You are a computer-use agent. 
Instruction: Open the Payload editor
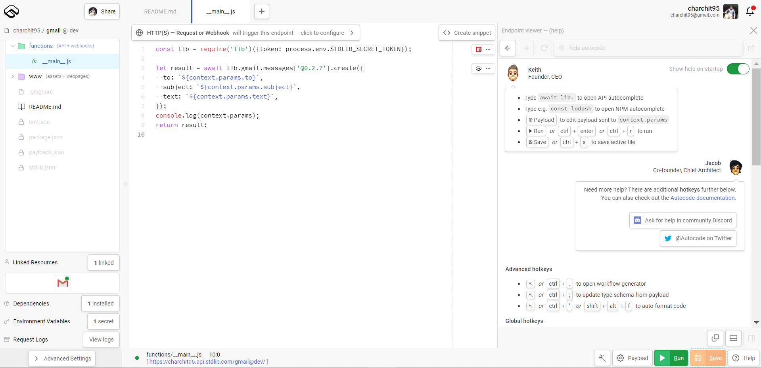632,358
